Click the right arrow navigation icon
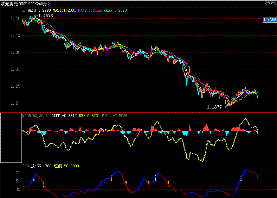 [273, 4]
